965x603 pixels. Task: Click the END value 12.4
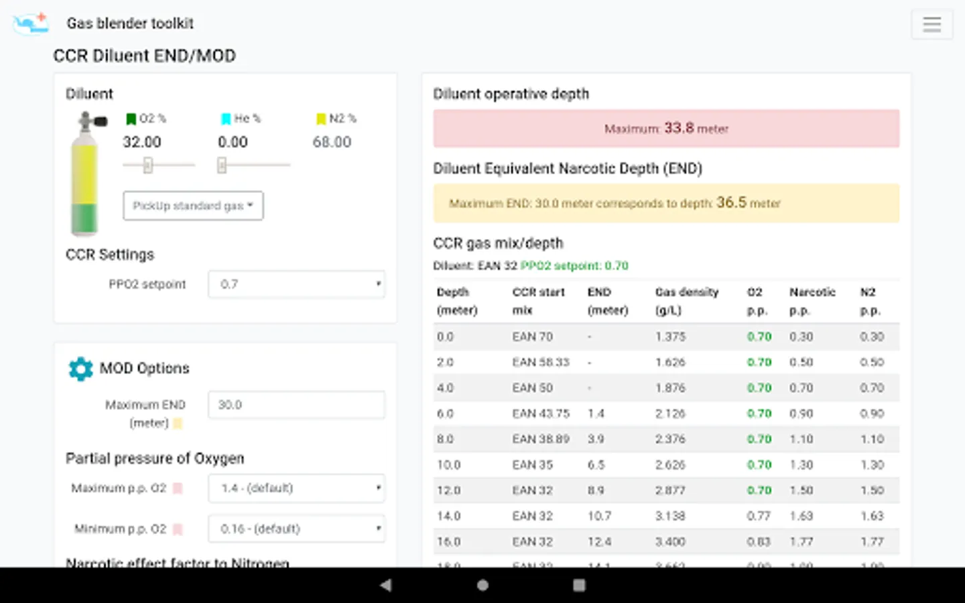click(599, 542)
